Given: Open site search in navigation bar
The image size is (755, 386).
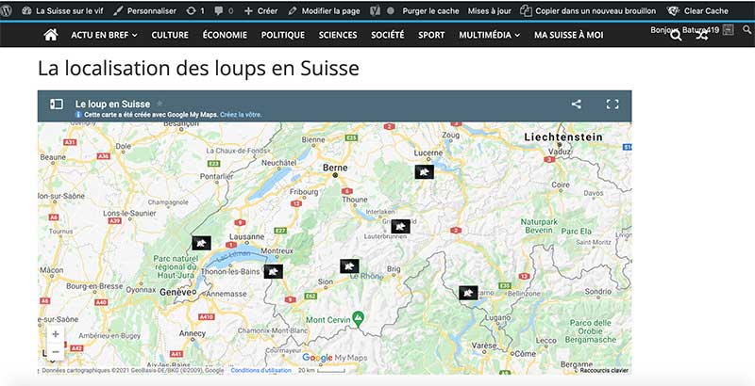Looking at the screenshot, I should [x=676, y=35].
